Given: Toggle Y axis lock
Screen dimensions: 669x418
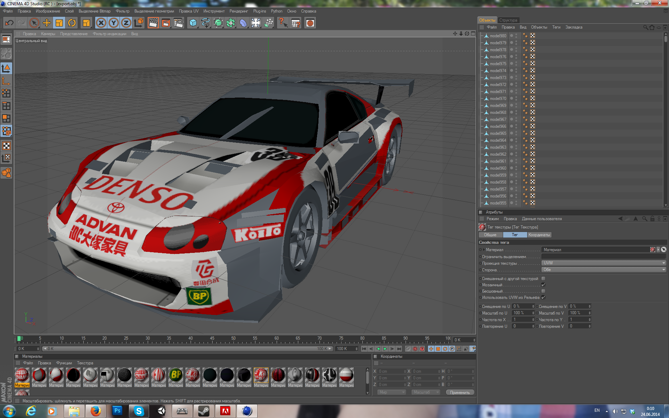Looking at the screenshot, I should [x=114, y=23].
